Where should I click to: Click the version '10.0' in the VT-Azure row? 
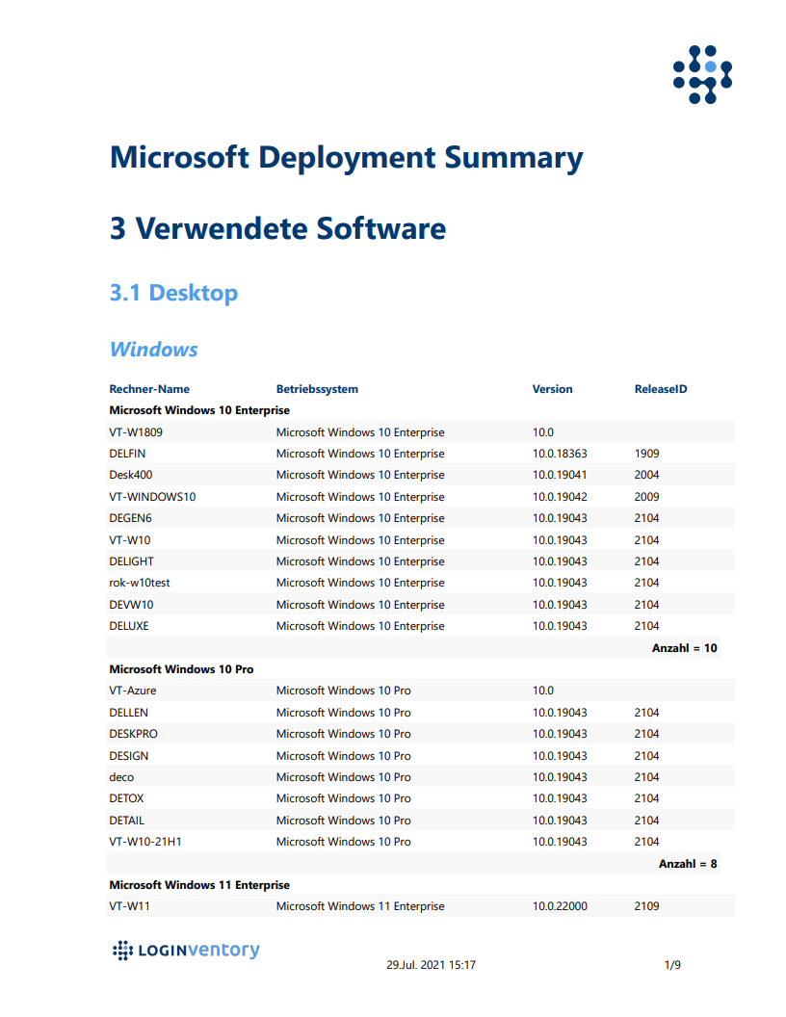pos(543,691)
